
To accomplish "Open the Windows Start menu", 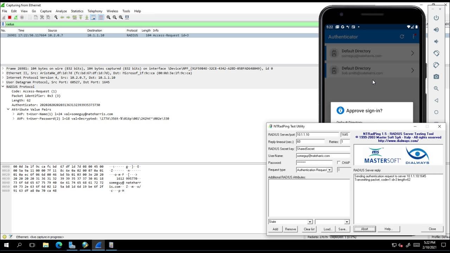I will coord(6,245).
